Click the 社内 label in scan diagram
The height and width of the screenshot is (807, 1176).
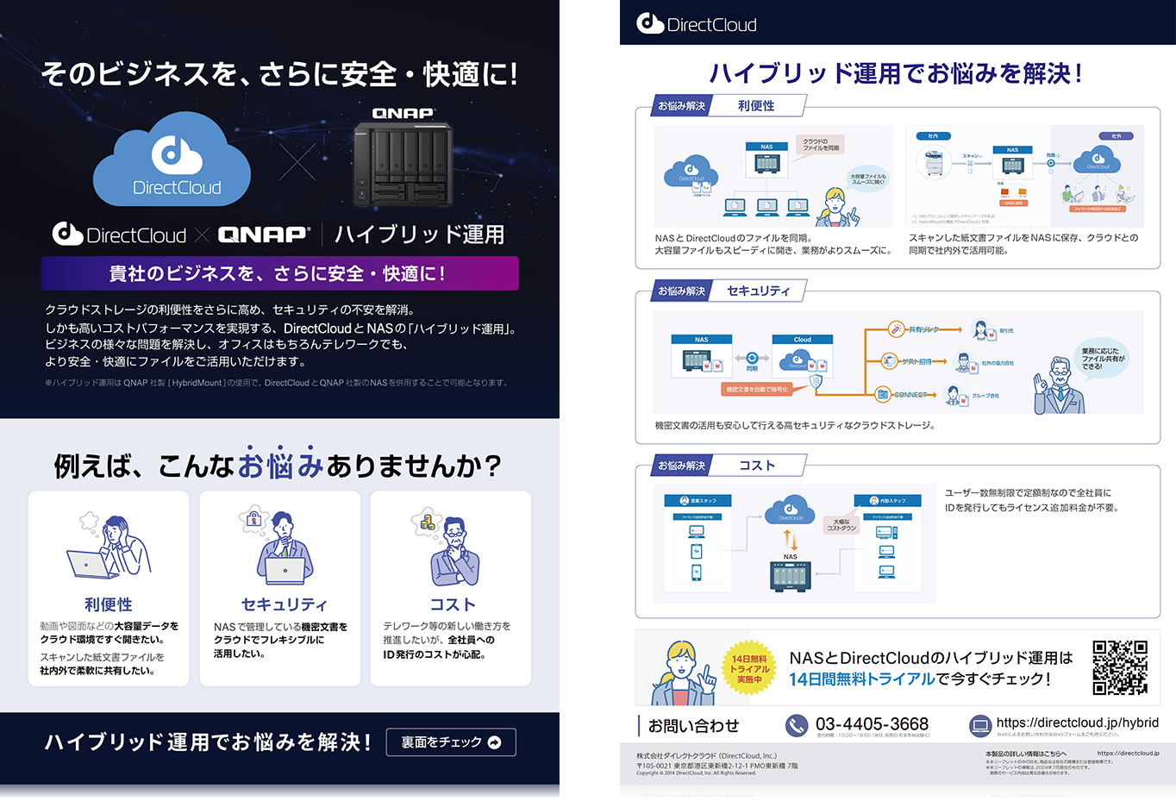[x=933, y=136]
